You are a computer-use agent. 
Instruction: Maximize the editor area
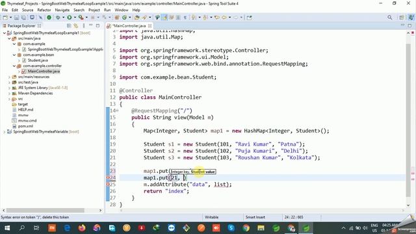click(x=409, y=26)
